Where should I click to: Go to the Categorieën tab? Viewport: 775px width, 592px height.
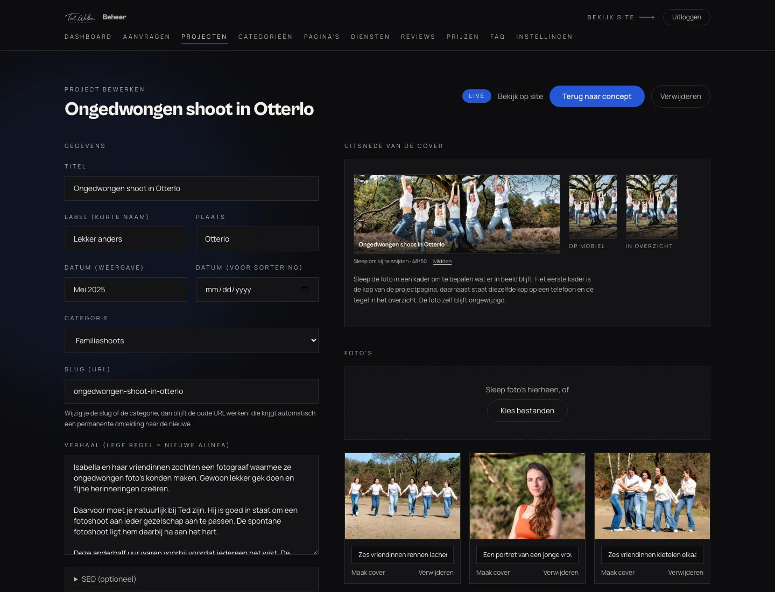click(265, 37)
